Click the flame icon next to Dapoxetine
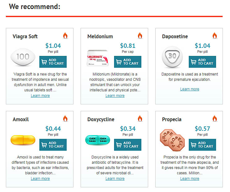The height and width of the screenshot is (192, 230). (x=215, y=36)
